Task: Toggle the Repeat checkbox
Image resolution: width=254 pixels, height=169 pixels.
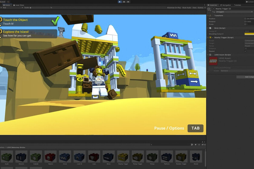Action: tap(246, 51)
